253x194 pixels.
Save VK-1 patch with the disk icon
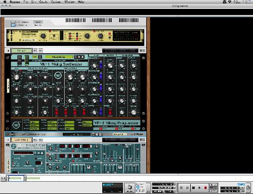pos(83,57)
